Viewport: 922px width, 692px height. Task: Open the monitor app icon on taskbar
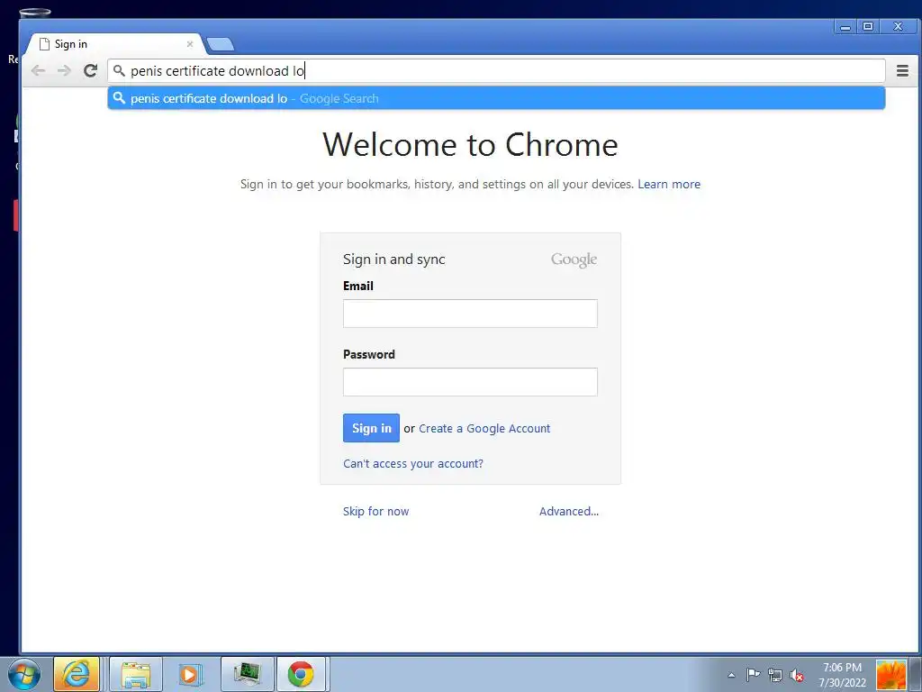[x=247, y=674]
